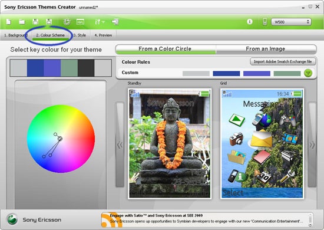Click the red notebook icon in Grid preview
Viewport: 324px width, 230px height.
[262, 157]
